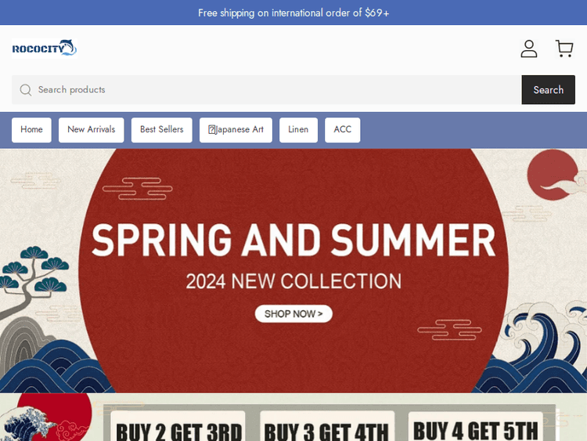Go to the Home menu item
Viewport: 587px width, 441px height.
(31, 130)
